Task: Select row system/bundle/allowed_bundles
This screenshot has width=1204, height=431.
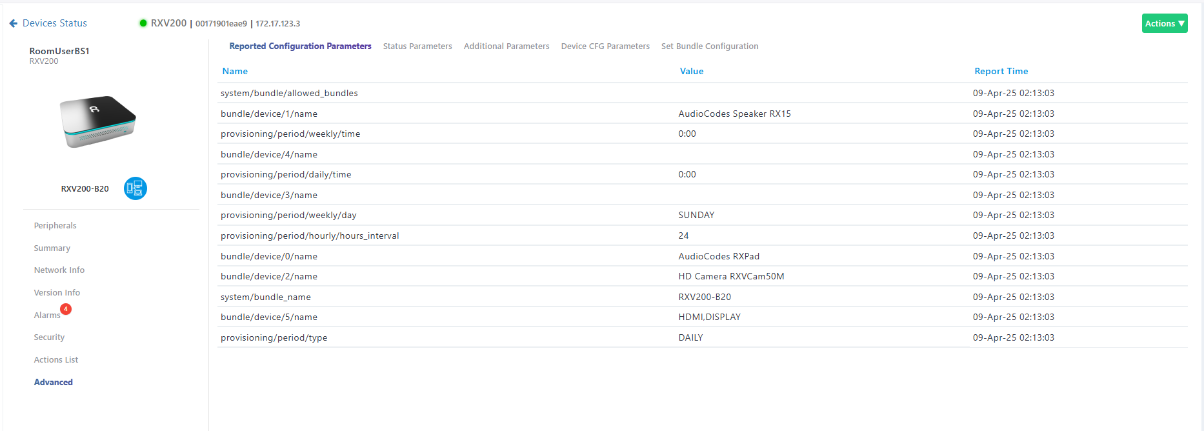Action: click(x=703, y=93)
